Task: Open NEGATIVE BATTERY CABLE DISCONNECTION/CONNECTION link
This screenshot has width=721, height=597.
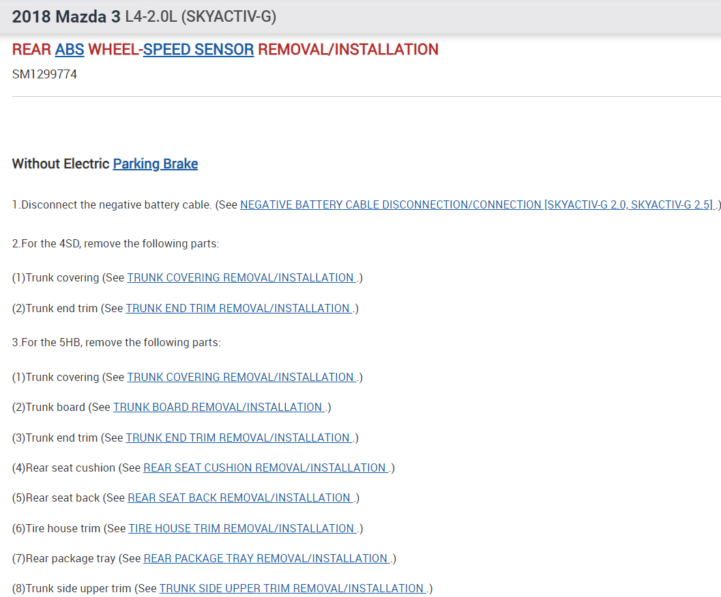Action: coord(477,204)
